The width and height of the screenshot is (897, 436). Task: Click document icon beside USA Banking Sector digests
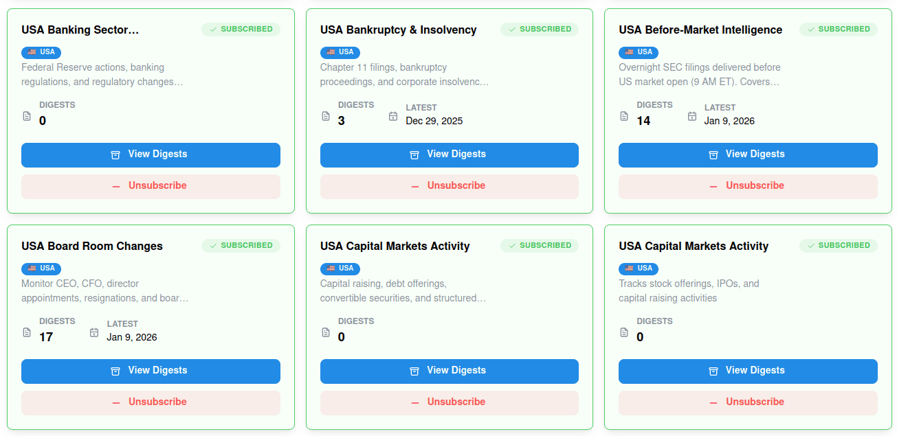pos(27,116)
